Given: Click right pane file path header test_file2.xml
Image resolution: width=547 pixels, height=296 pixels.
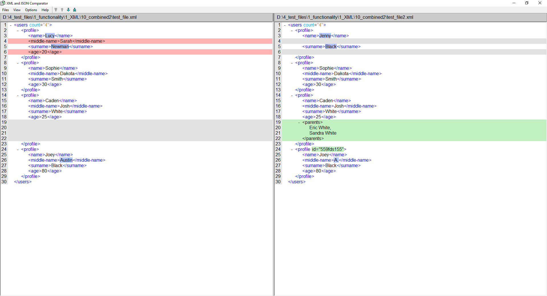Looking at the screenshot, I should point(345,17).
